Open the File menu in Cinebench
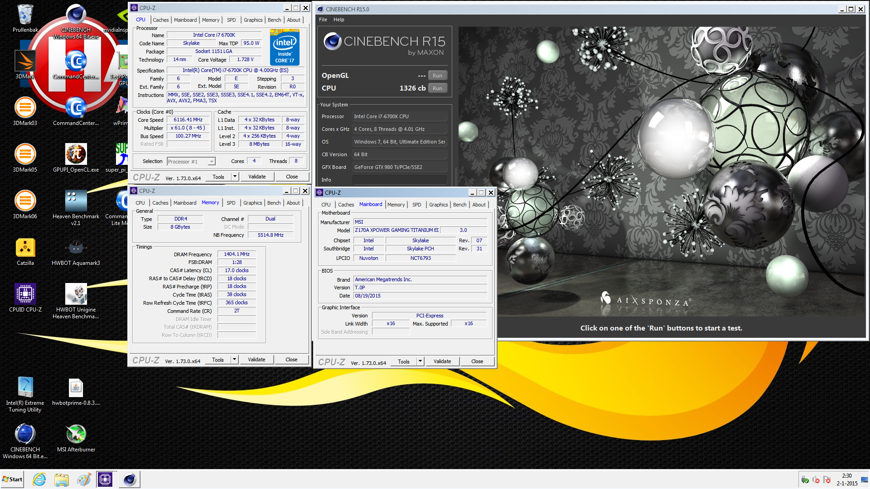 tap(323, 19)
